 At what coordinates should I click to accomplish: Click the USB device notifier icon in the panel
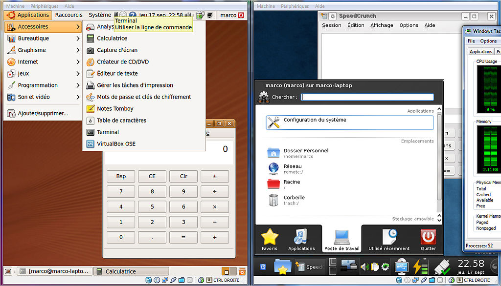tap(402, 266)
